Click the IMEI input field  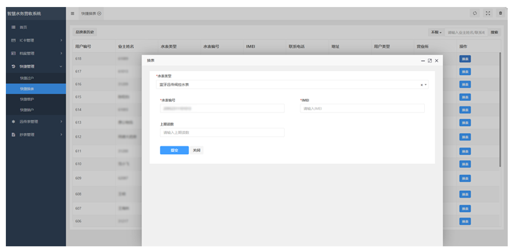[362, 108]
